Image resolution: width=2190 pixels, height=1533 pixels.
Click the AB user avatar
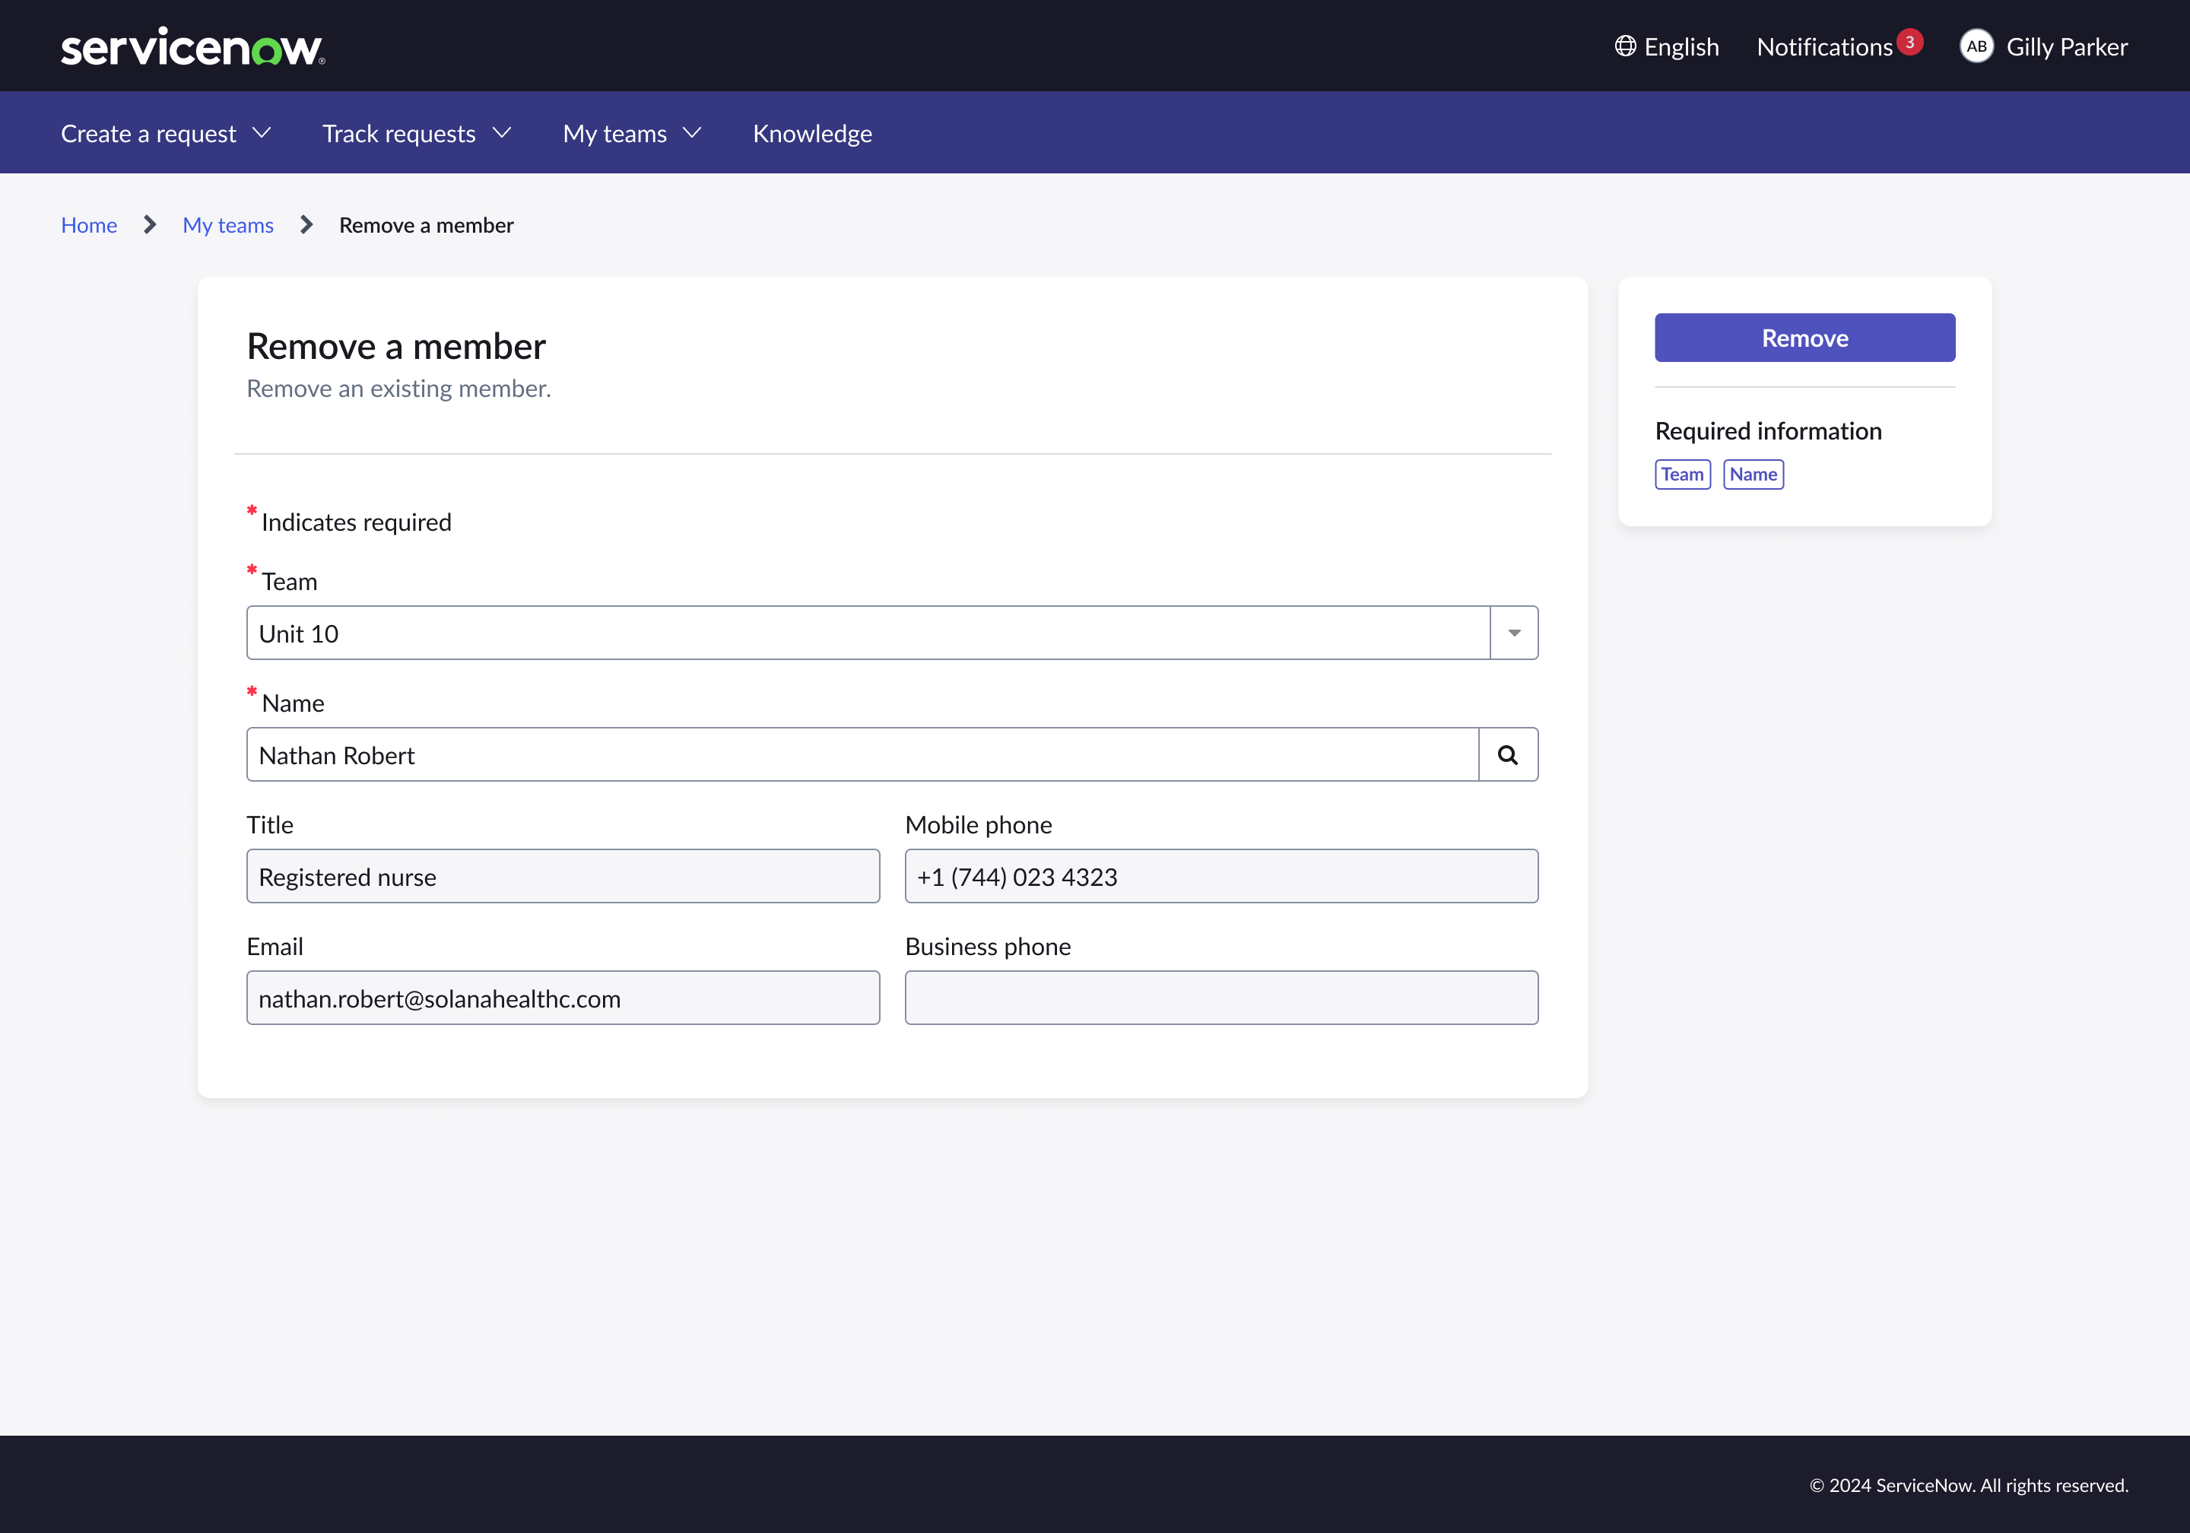[1976, 46]
